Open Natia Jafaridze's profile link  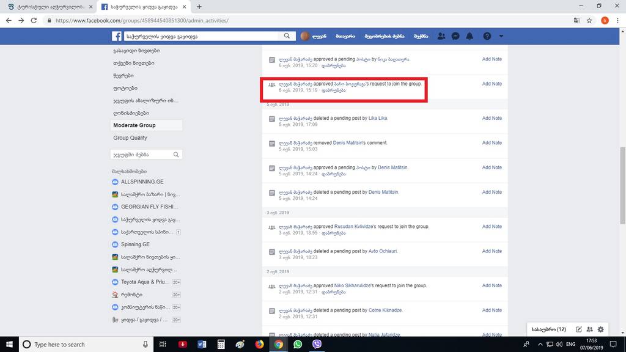point(384,335)
